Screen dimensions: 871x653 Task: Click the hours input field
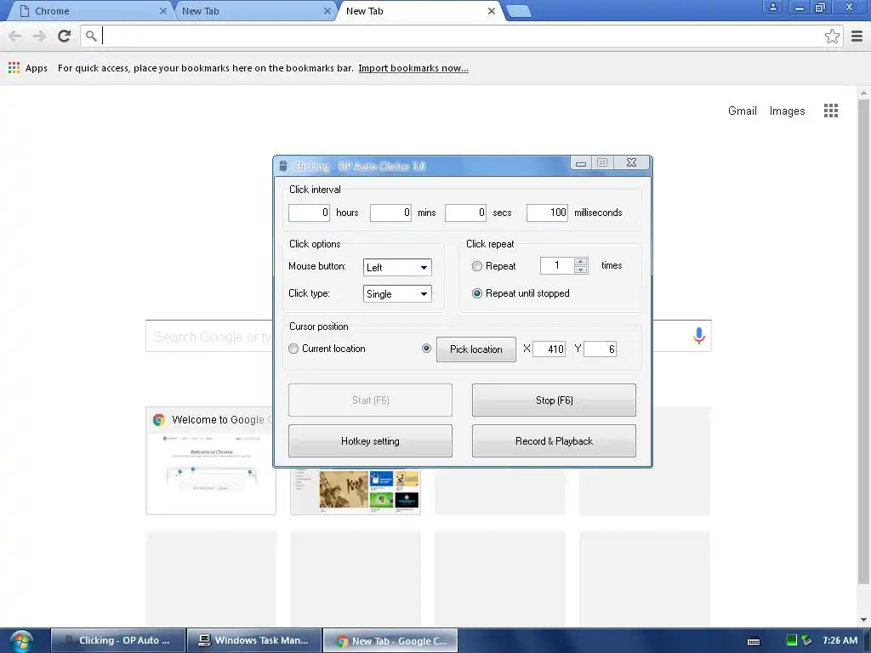tap(309, 213)
